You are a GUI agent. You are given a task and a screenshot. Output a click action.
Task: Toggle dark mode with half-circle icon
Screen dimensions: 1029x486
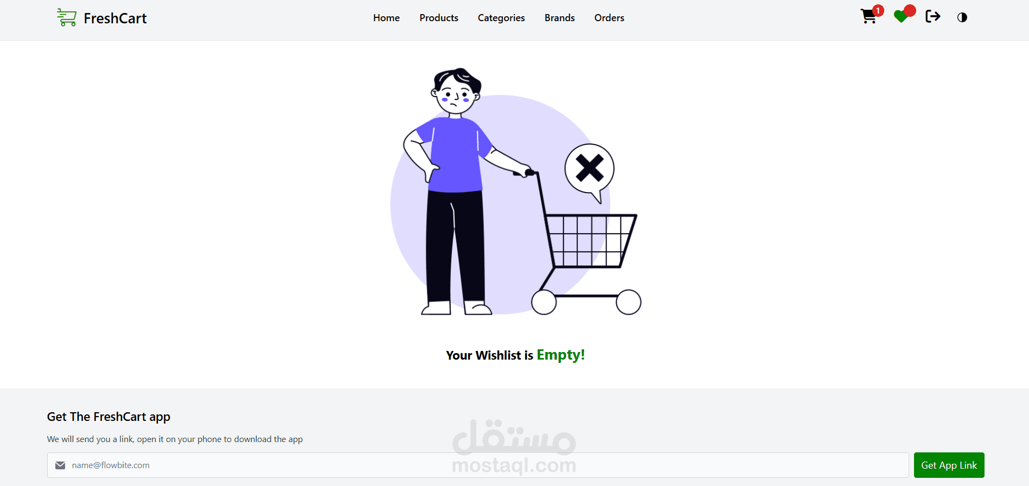(x=962, y=17)
